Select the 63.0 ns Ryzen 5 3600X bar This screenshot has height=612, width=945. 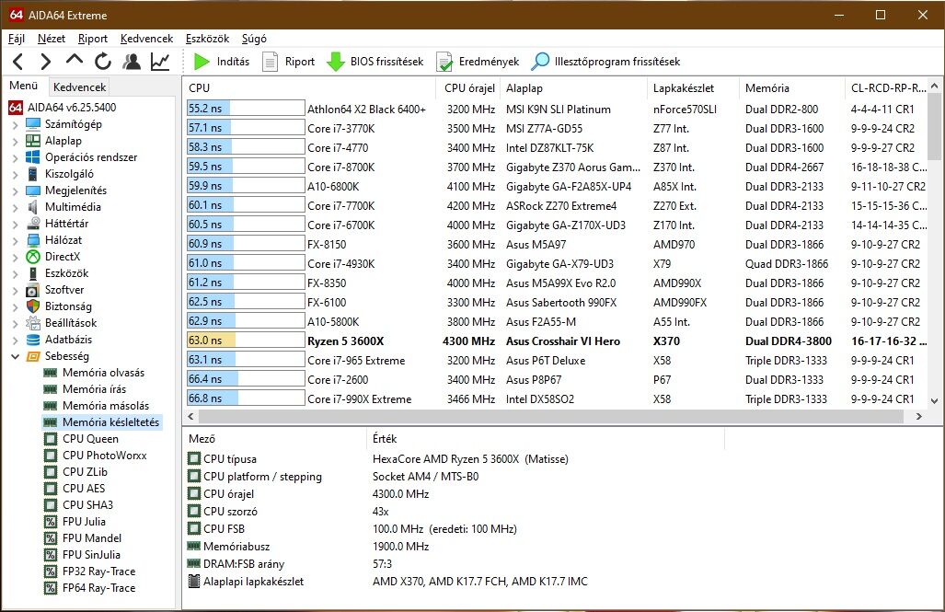(246, 341)
